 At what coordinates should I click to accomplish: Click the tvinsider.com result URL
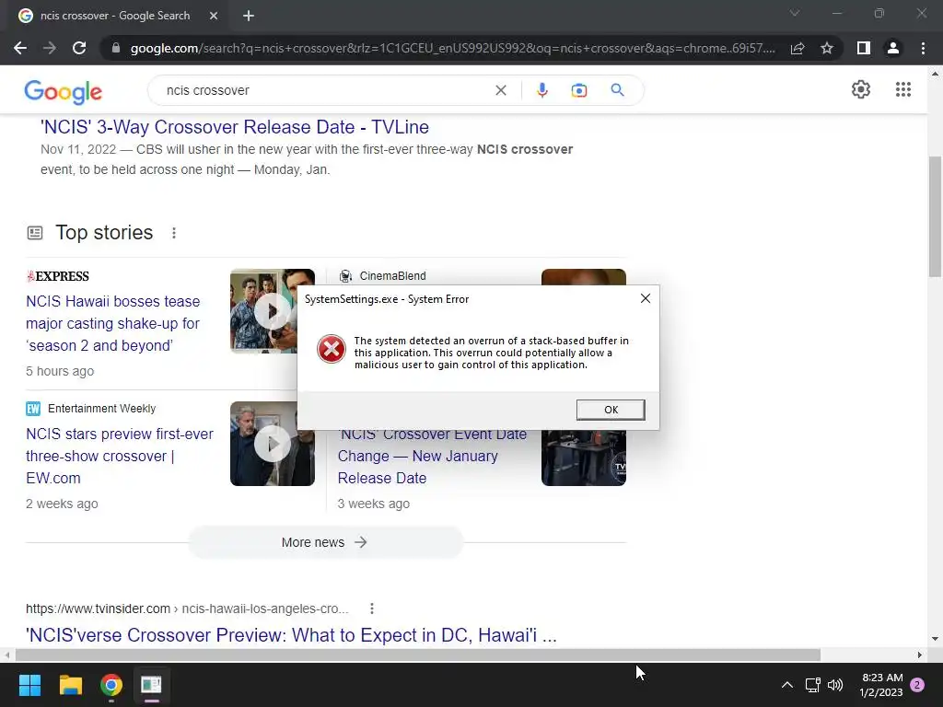tap(187, 608)
